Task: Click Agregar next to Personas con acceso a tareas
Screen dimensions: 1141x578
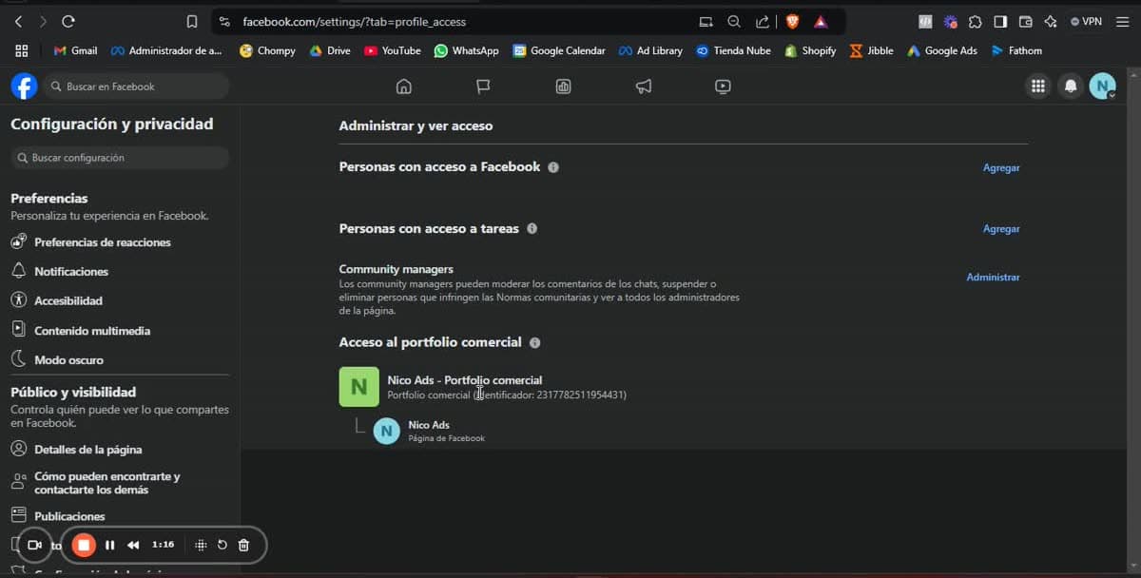Action: pyautogui.click(x=1001, y=229)
